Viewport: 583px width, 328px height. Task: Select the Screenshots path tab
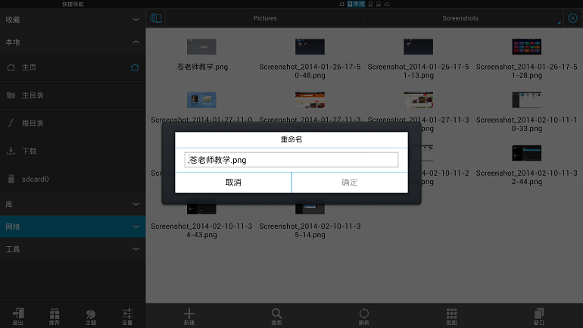click(x=460, y=18)
